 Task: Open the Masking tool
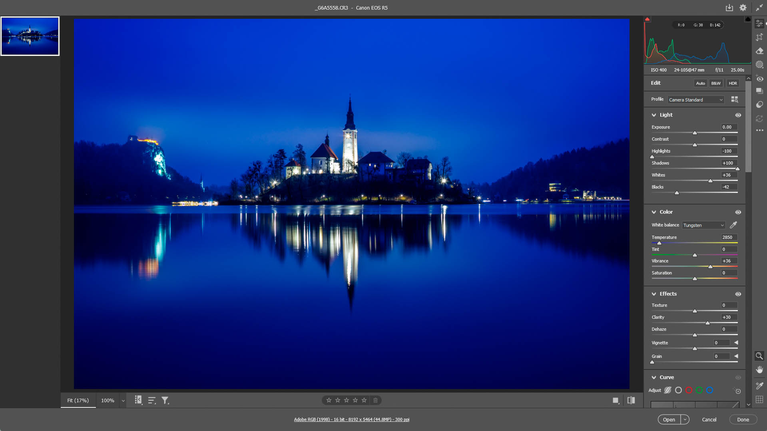coord(759,64)
